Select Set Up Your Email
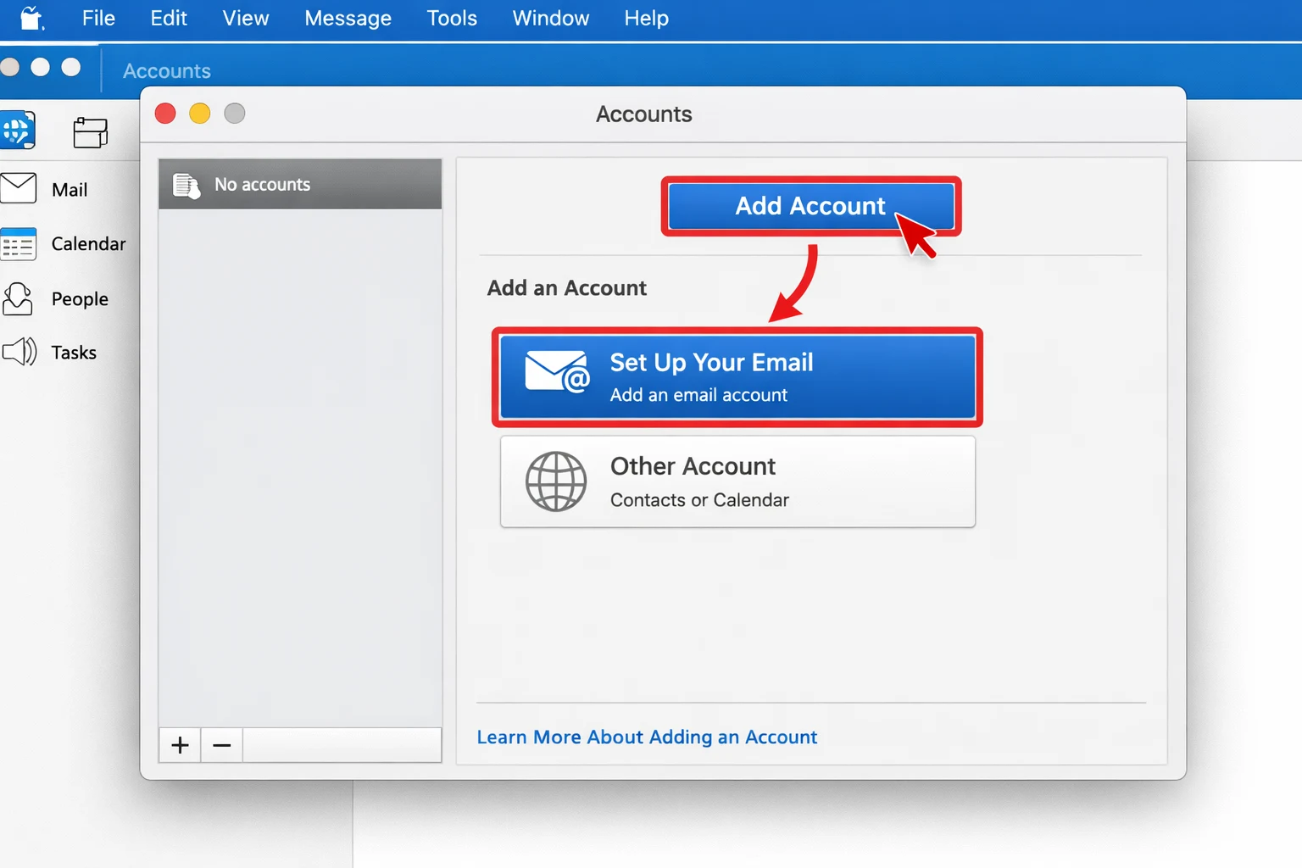The image size is (1302, 868). tap(736, 377)
